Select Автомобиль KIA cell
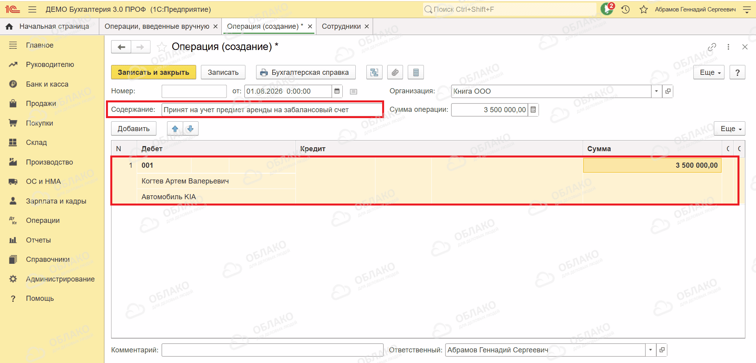Screen dimensions: 756x363 tap(217, 197)
